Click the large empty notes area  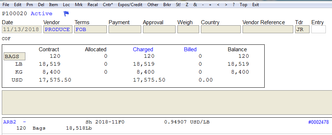167,103
